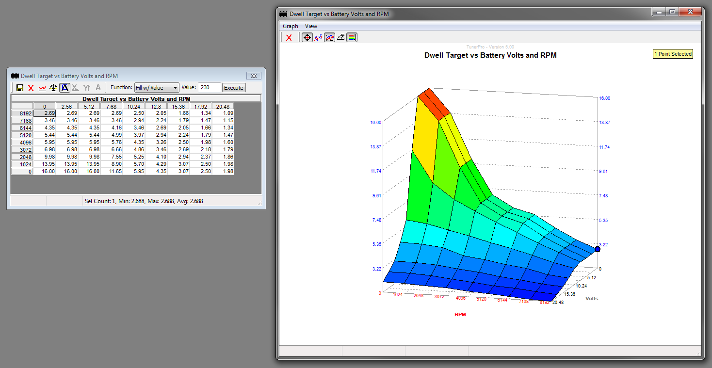This screenshot has height=368, width=712.
Task: Select the blue selected point on the 3D graph
Action: pos(598,249)
